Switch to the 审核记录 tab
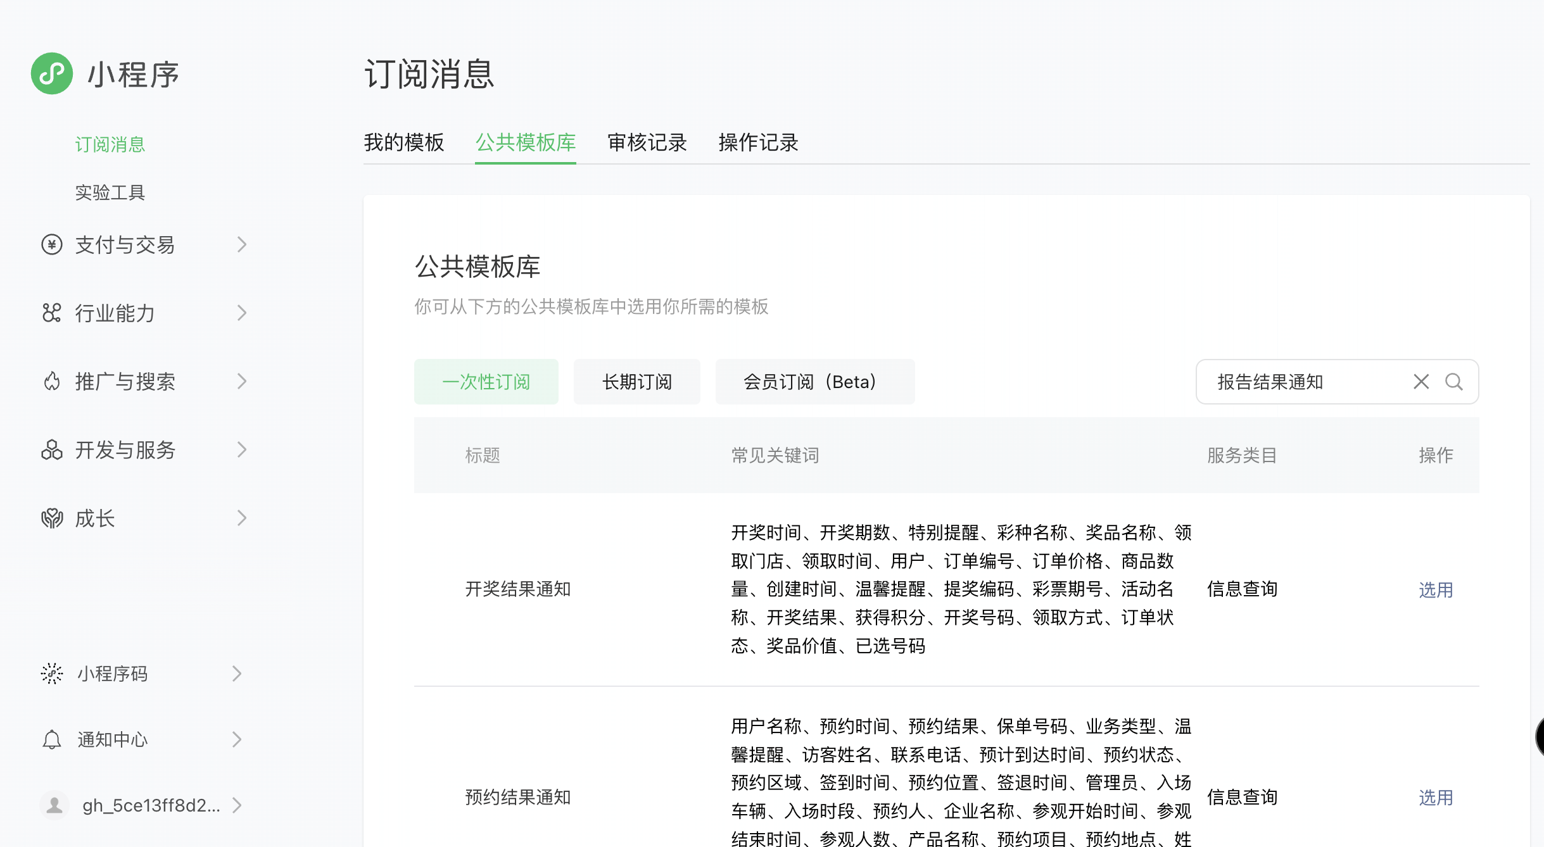The width and height of the screenshot is (1544, 847). (647, 142)
